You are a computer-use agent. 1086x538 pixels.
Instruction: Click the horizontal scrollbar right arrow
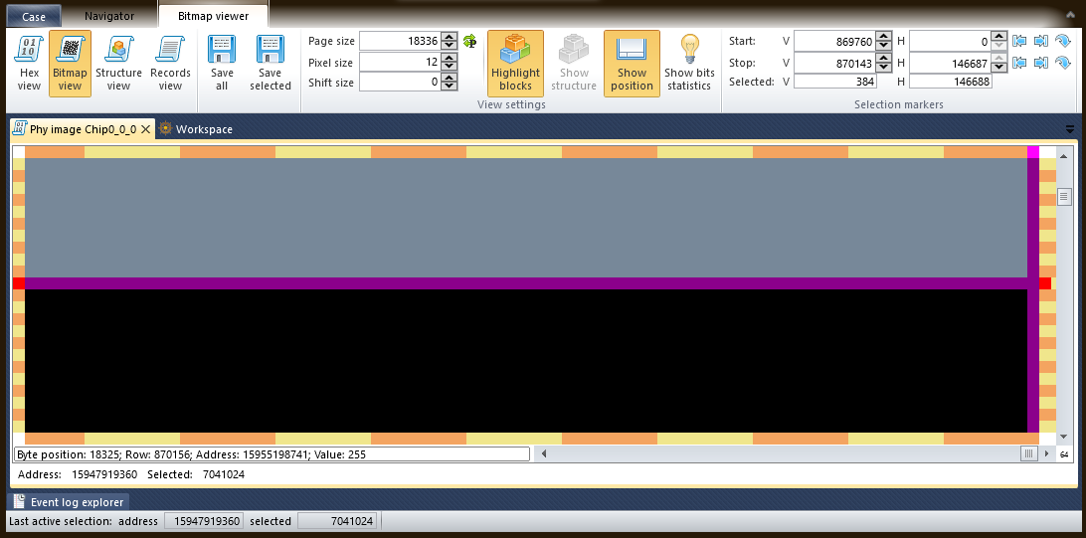pos(1044,454)
